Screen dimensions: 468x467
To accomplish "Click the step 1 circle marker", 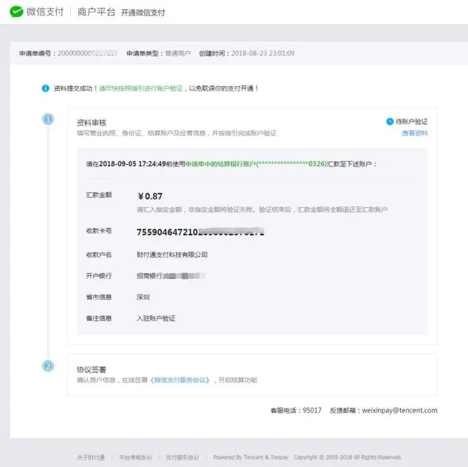I will [x=48, y=119].
